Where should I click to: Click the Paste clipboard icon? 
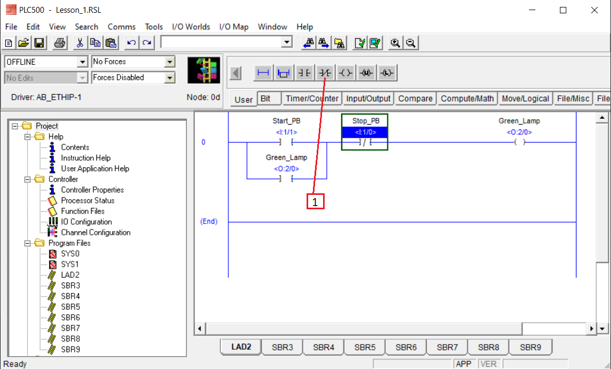111,43
